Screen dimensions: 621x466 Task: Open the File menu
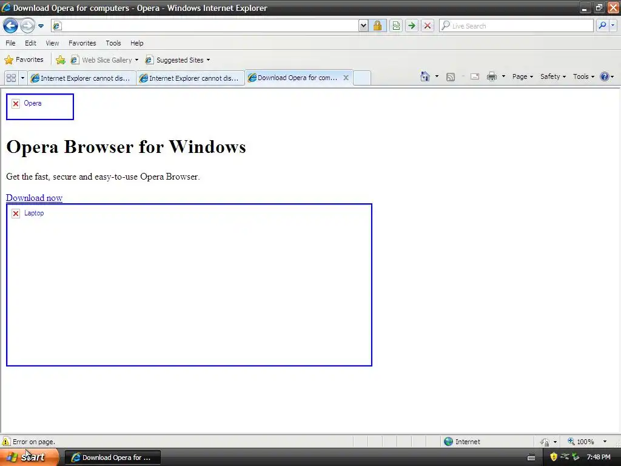tap(11, 43)
